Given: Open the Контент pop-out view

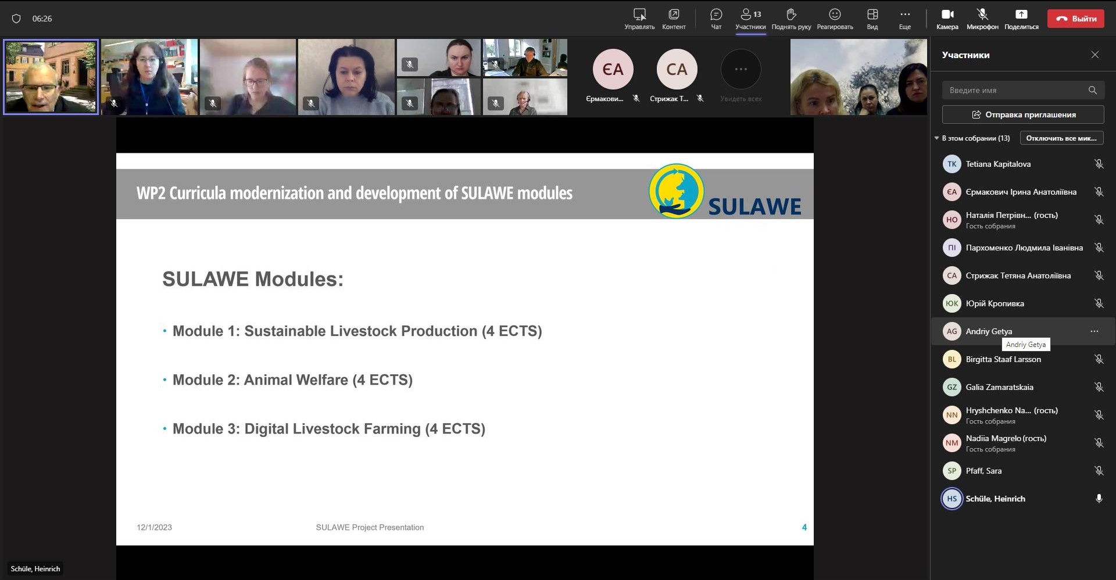Looking at the screenshot, I should point(674,19).
